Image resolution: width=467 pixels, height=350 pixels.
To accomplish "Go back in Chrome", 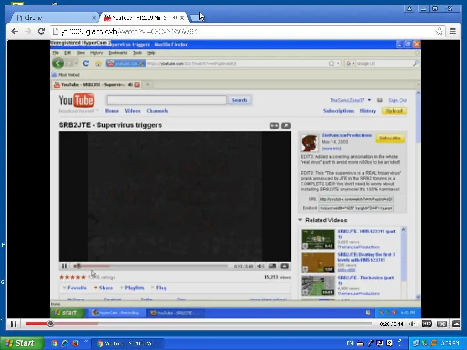I will [15, 31].
